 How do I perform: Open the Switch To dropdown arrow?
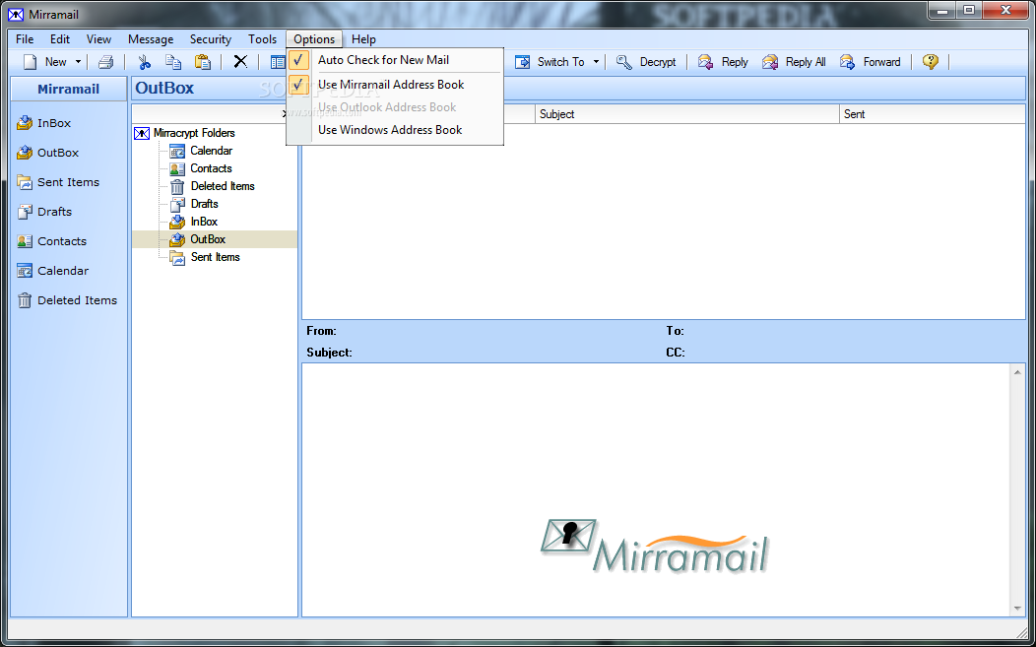tap(596, 62)
